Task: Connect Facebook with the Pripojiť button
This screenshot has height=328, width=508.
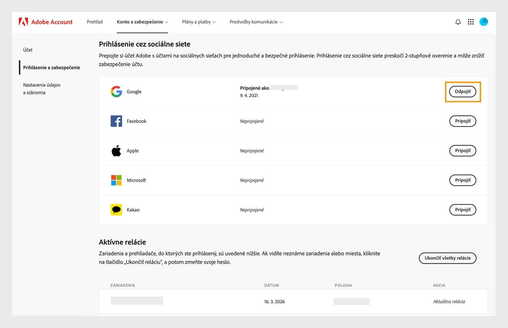Action: (462, 121)
